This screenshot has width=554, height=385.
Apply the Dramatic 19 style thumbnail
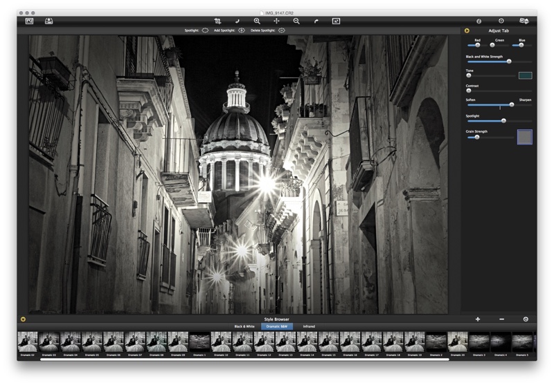[x=415, y=342]
